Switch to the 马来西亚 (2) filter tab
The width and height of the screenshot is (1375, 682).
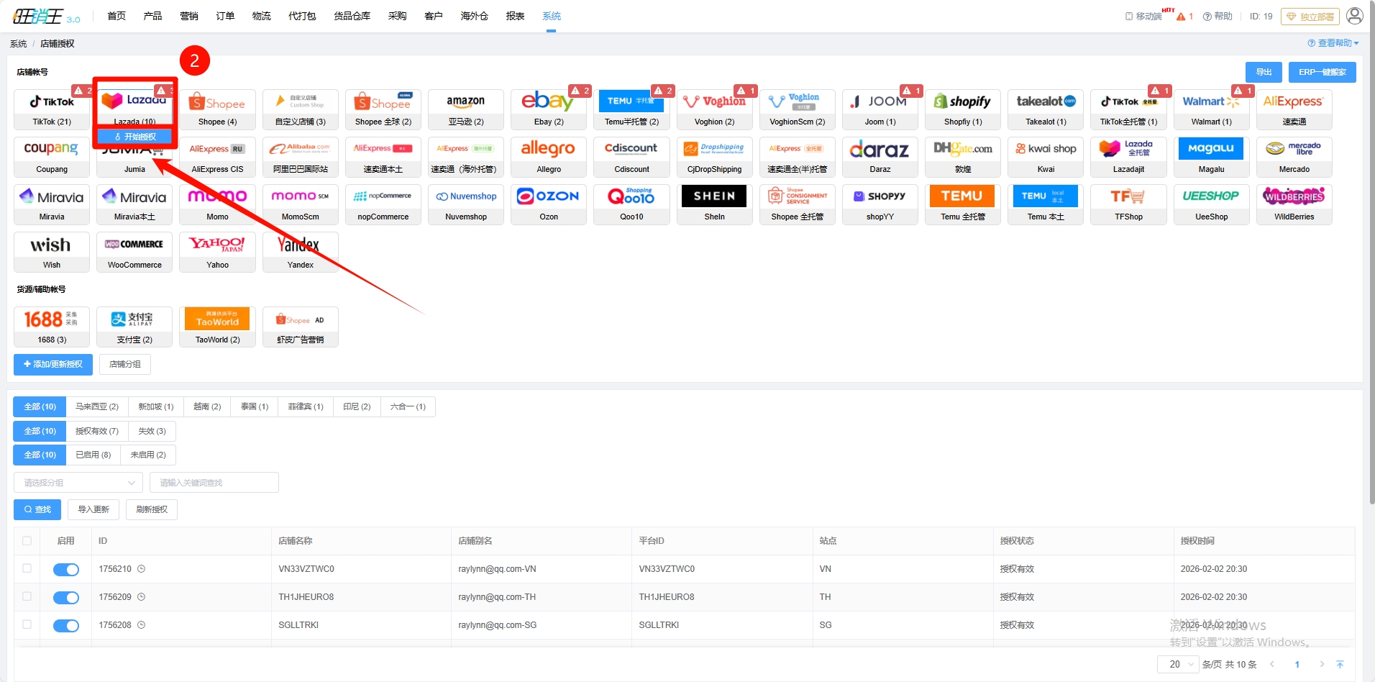97,407
